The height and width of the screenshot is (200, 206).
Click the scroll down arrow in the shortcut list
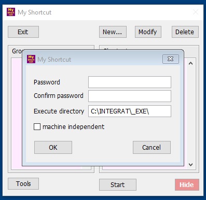190,165
